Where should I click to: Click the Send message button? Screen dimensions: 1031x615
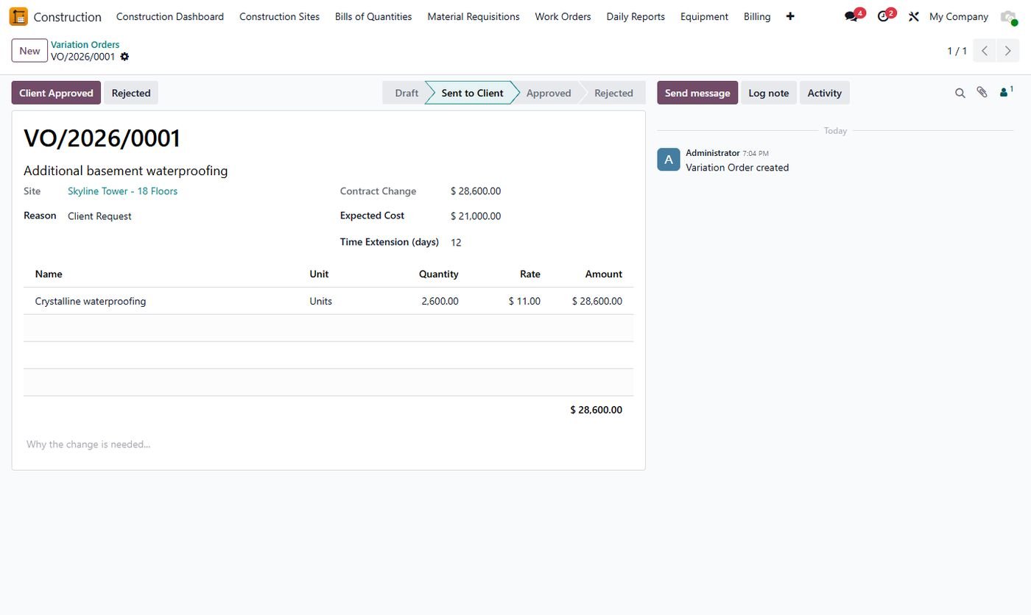click(697, 93)
